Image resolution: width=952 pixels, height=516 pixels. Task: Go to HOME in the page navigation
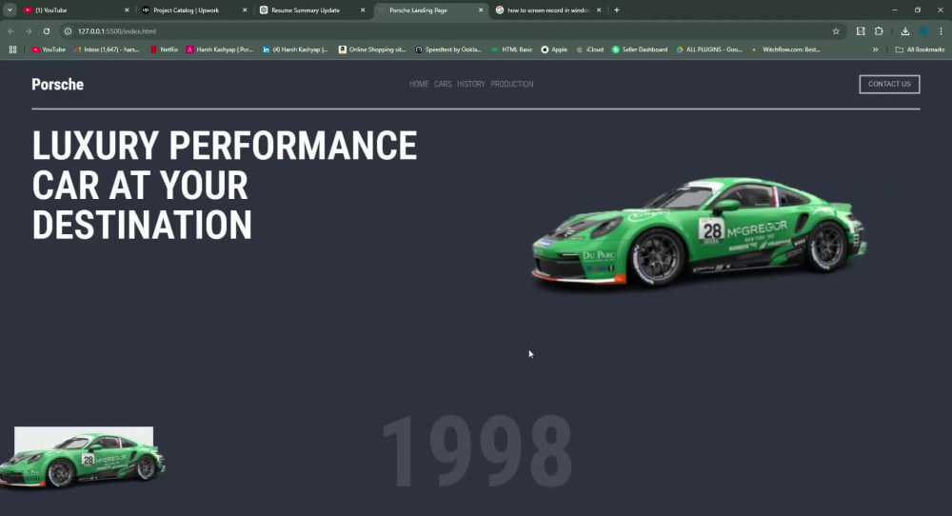pyautogui.click(x=419, y=84)
